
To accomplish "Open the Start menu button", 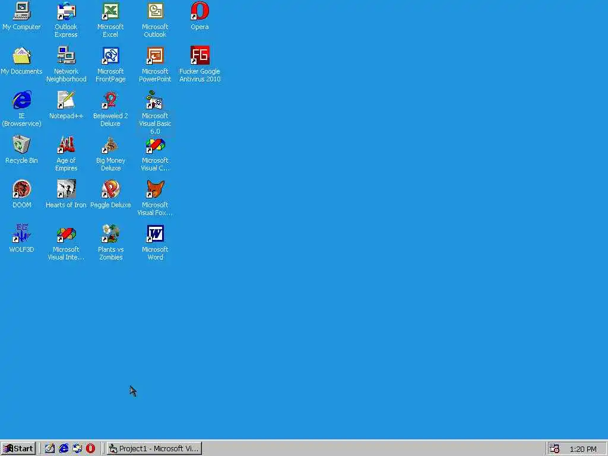I will (x=18, y=449).
